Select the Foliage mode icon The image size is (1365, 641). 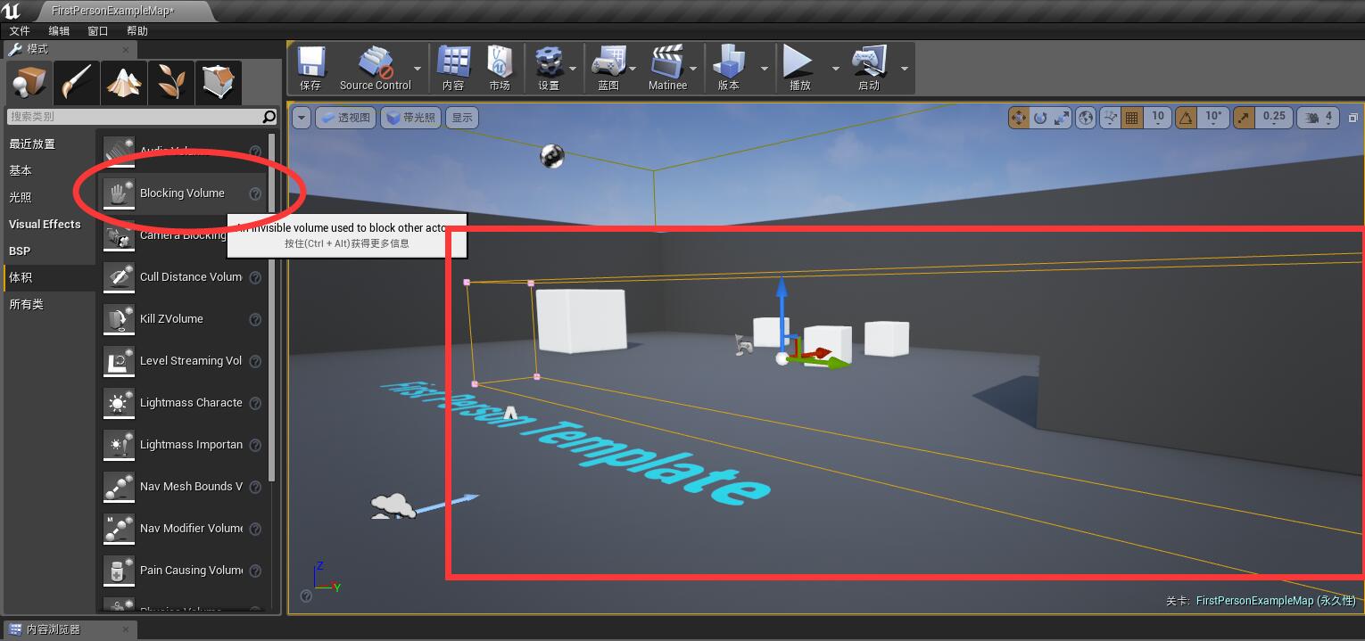tap(170, 83)
